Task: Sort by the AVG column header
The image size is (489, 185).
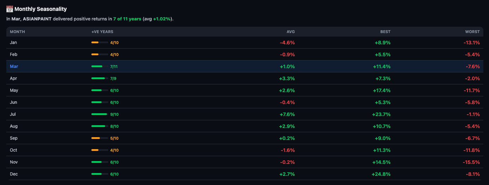Action: tap(290, 32)
